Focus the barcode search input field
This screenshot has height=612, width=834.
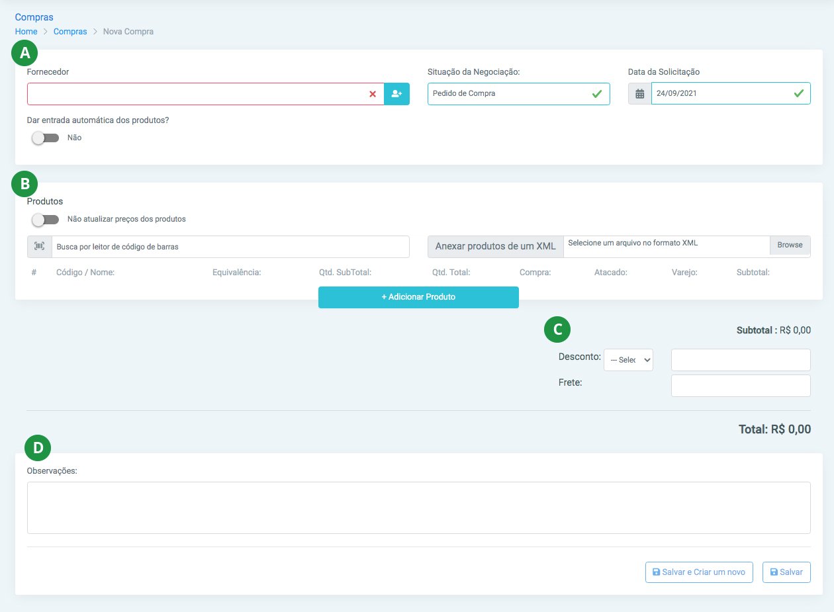230,247
